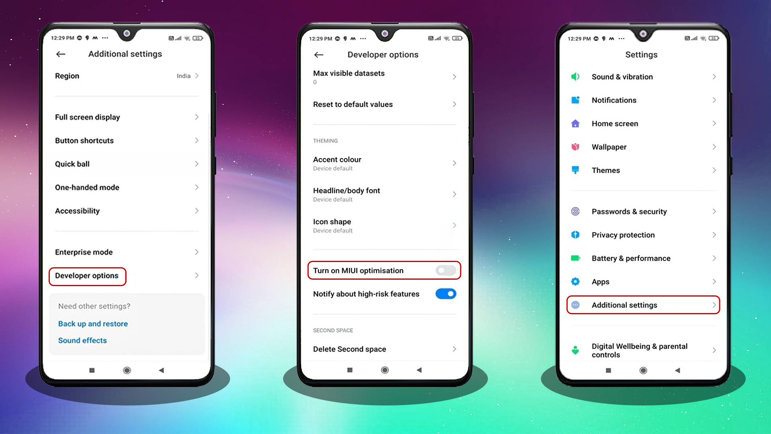Expand Additional settings menu
Viewport: 771px width, 434px height.
(x=643, y=305)
